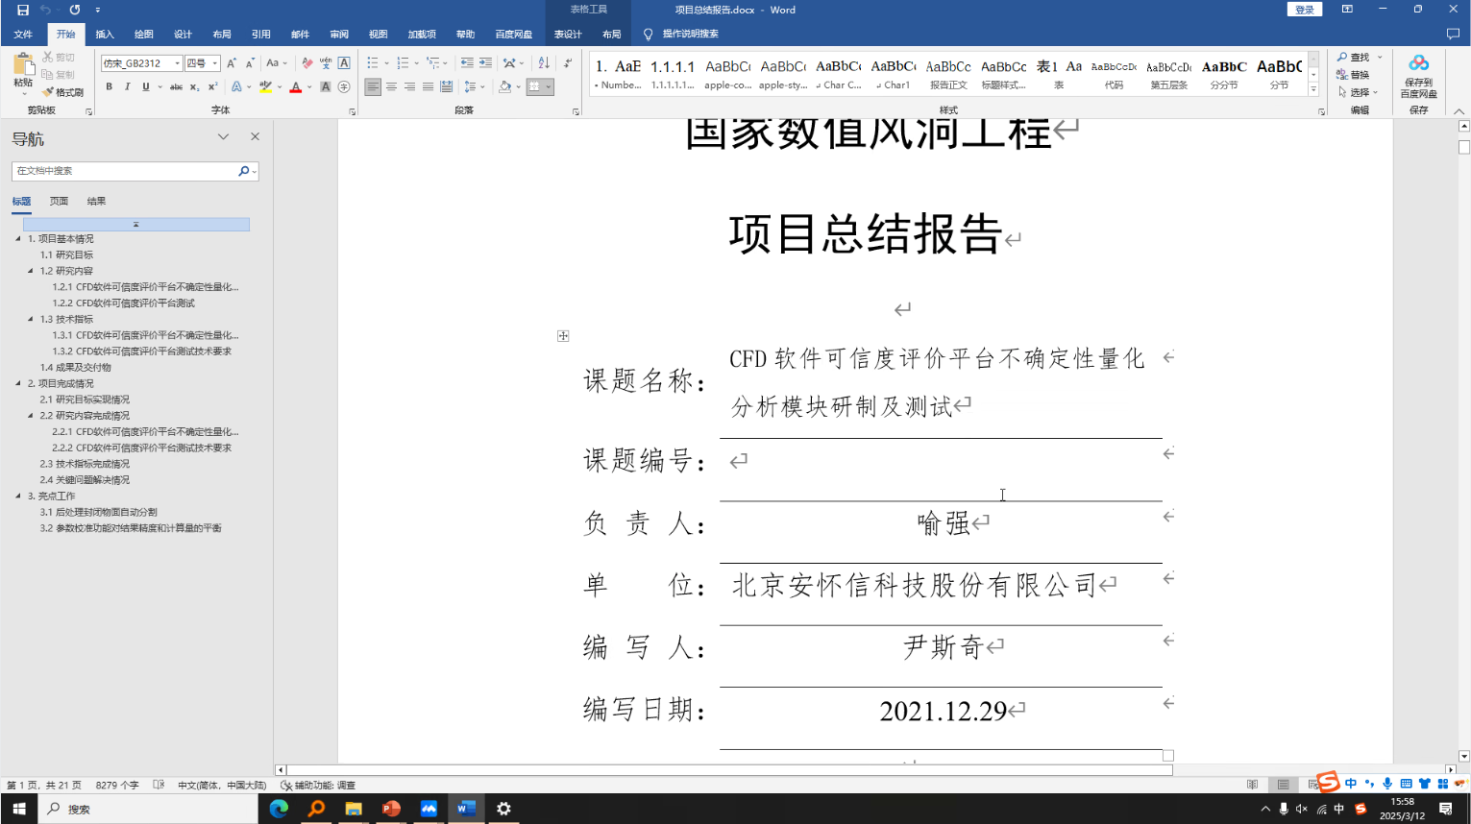Click the clear formatting eraser icon
Screen dimensions: 1471x824
[306, 63]
